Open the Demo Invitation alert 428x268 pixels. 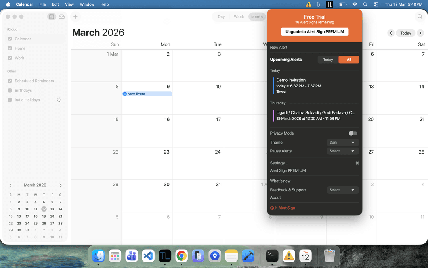point(315,86)
